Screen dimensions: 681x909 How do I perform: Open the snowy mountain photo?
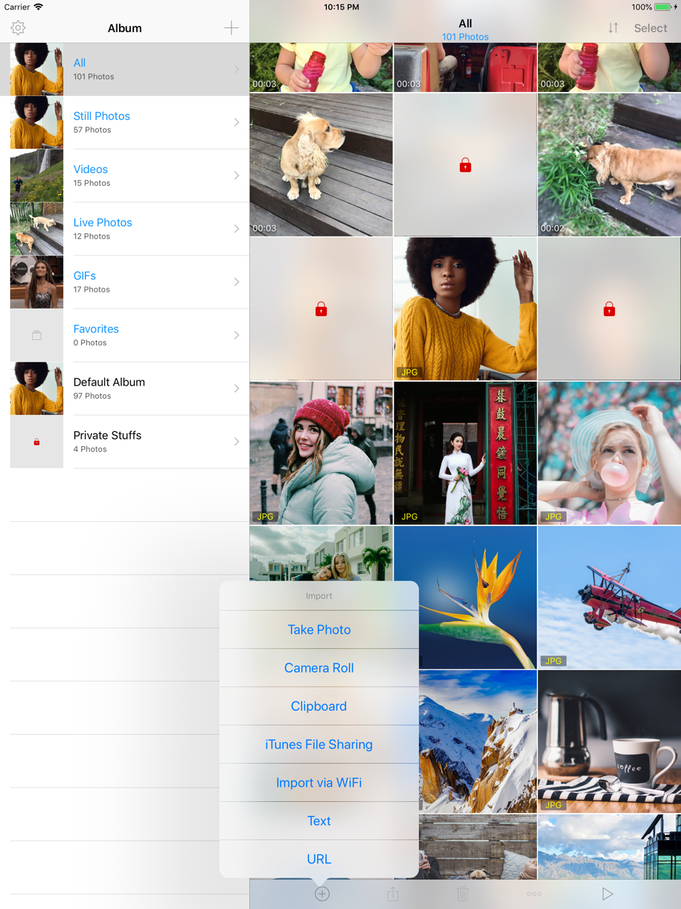(x=477, y=741)
